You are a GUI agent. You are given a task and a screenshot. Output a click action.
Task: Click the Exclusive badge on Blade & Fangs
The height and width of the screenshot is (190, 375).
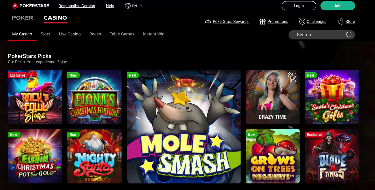click(x=315, y=135)
